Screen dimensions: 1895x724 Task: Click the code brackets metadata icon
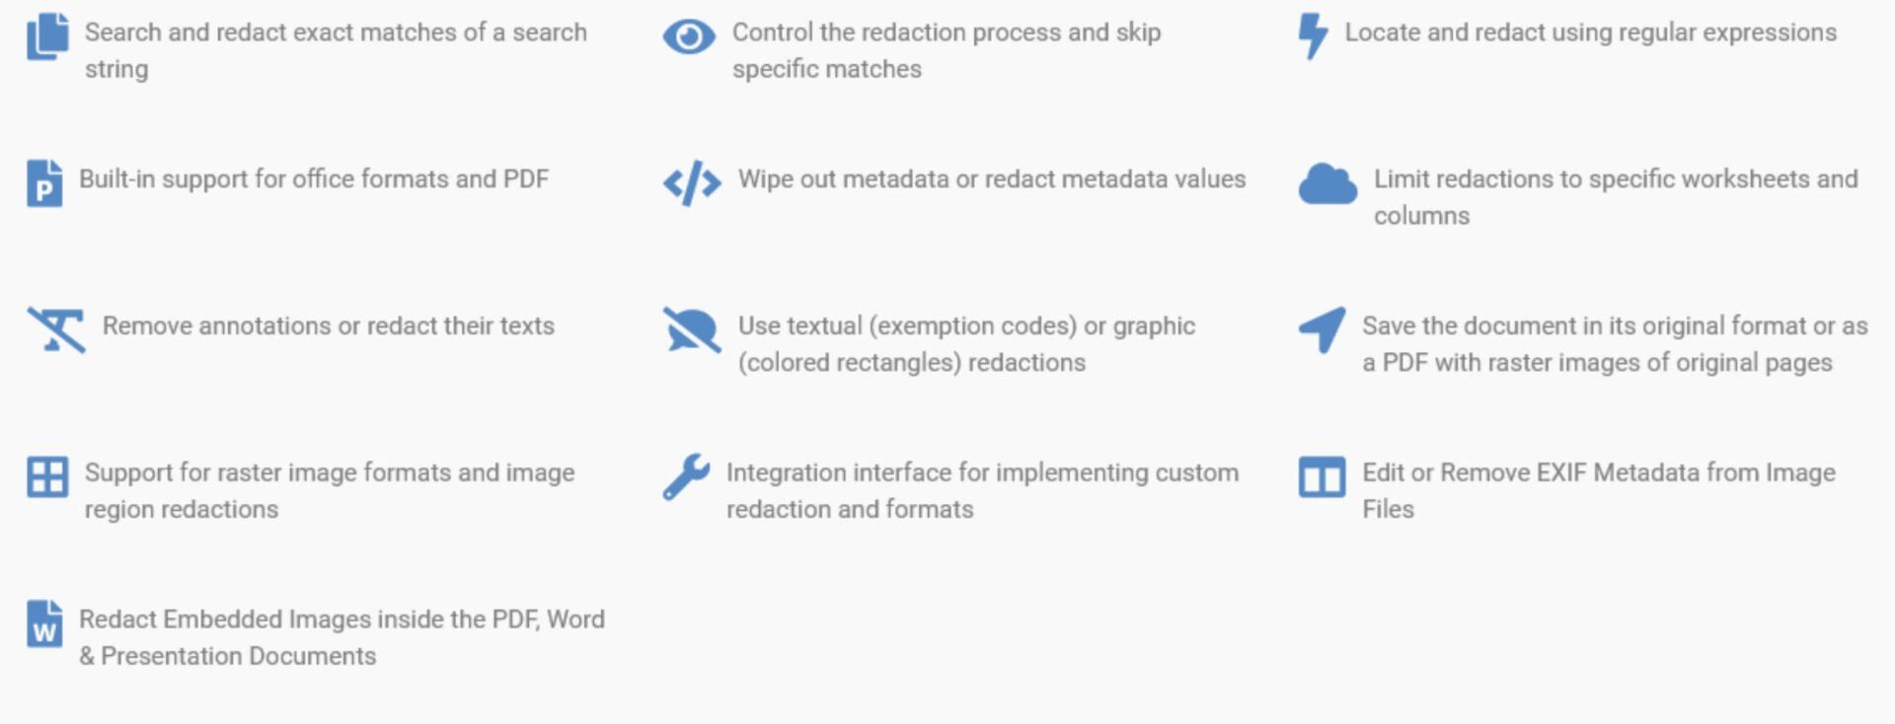[692, 183]
